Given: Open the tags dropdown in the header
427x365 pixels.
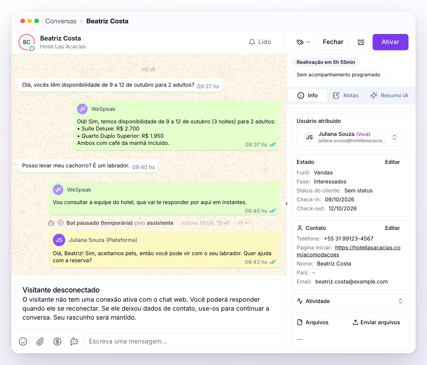Looking at the screenshot, I should pos(303,42).
